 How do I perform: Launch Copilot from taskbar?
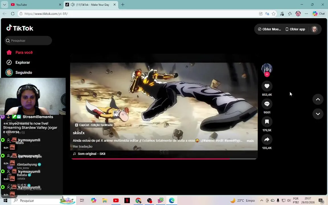pyautogui.click(x=93, y=200)
